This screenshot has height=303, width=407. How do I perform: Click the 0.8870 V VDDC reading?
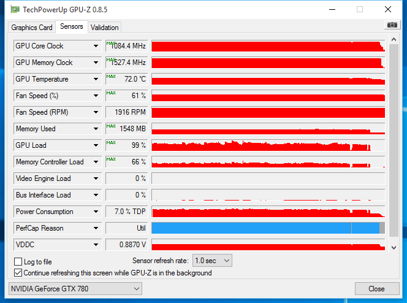127,245
